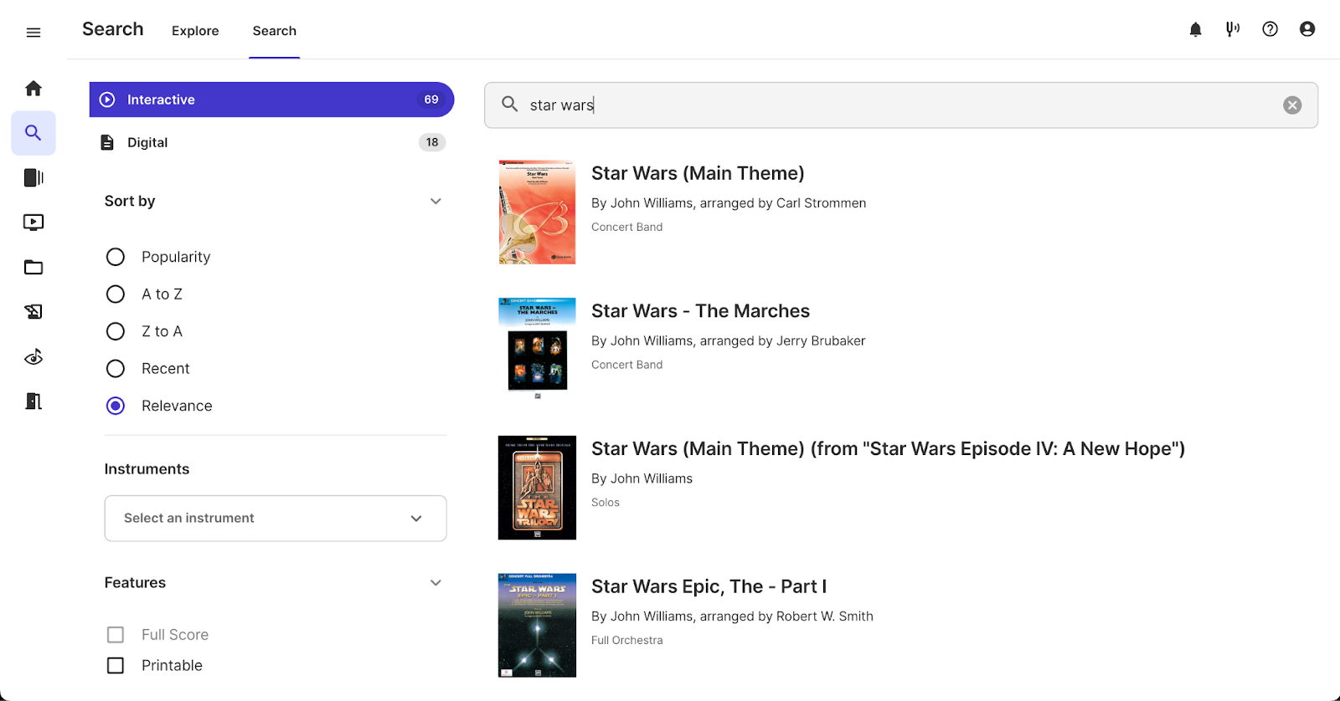Select Z to A sort option
Image resolution: width=1340 pixels, height=701 pixels.
pyautogui.click(x=116, y=331)
